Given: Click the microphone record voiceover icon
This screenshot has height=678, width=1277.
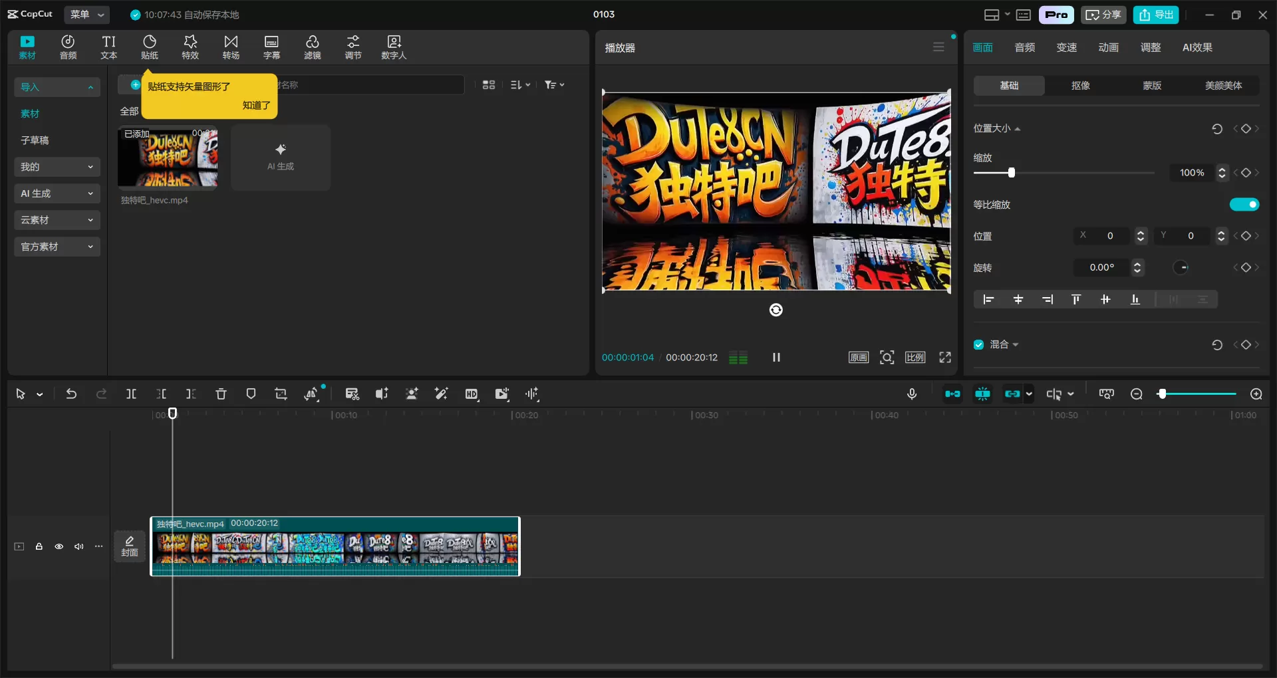Looking at the screenshot, I should pos(912,394).
